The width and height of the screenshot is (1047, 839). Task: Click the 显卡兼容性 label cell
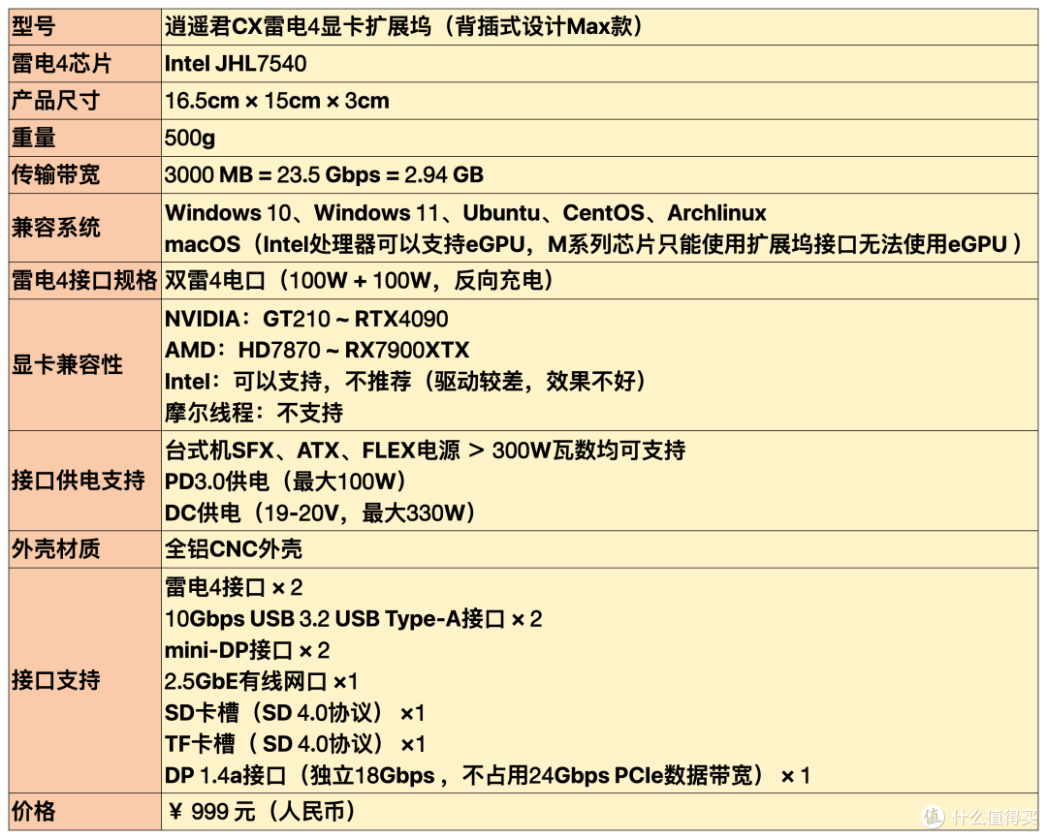84,365
